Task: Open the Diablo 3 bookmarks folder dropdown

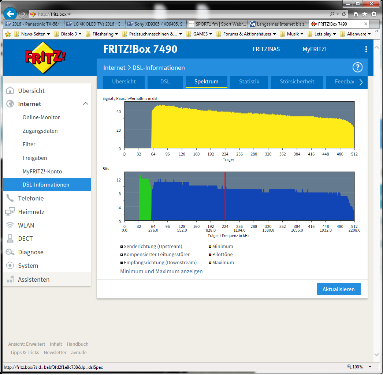Action: tap(68, 34)
